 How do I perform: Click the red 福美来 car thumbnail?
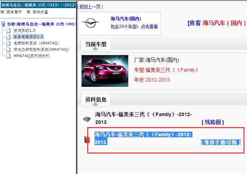pyautogui.click(x=105, y=71)
